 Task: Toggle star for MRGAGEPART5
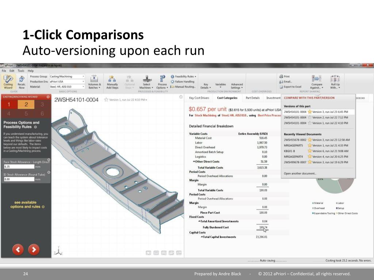(310, 145)
